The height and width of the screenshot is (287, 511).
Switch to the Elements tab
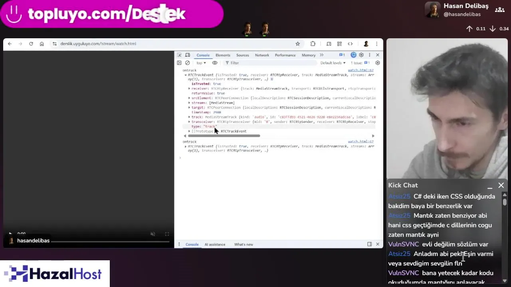223,55
